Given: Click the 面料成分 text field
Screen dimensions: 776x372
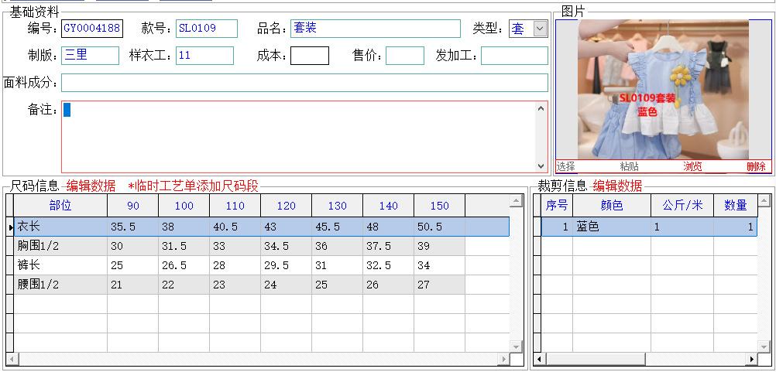Looking at the screenshot, I should 304,83.
